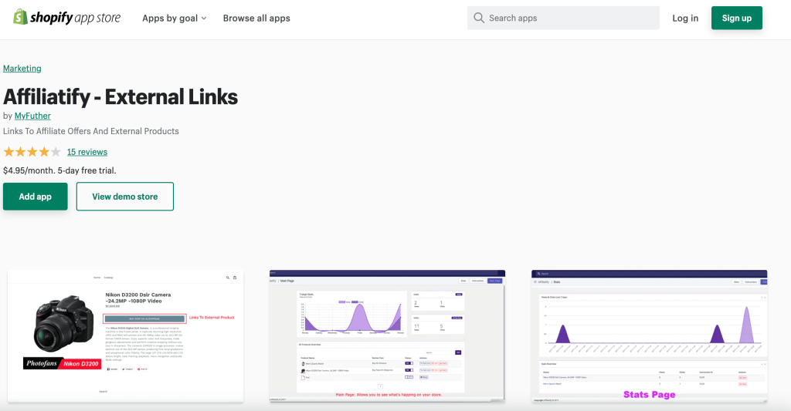Click the Affiliatify - External Links title

121,96
